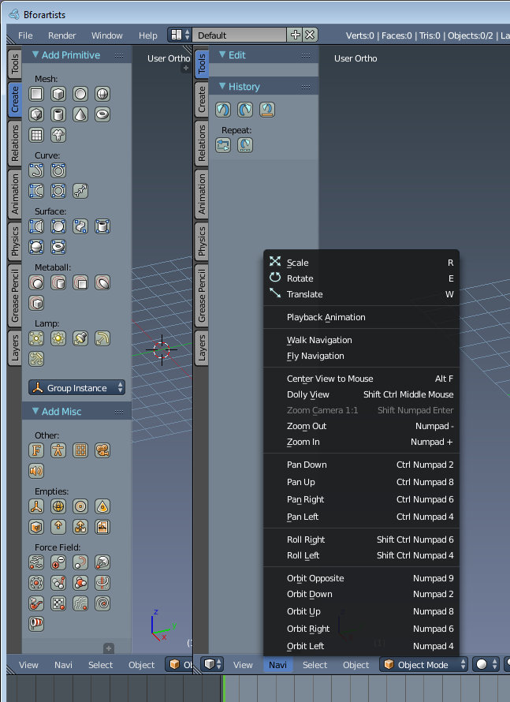The height and width of the screenshot is (702, 510).
Task: Add a camera object from Other
Action: point(102,450)
